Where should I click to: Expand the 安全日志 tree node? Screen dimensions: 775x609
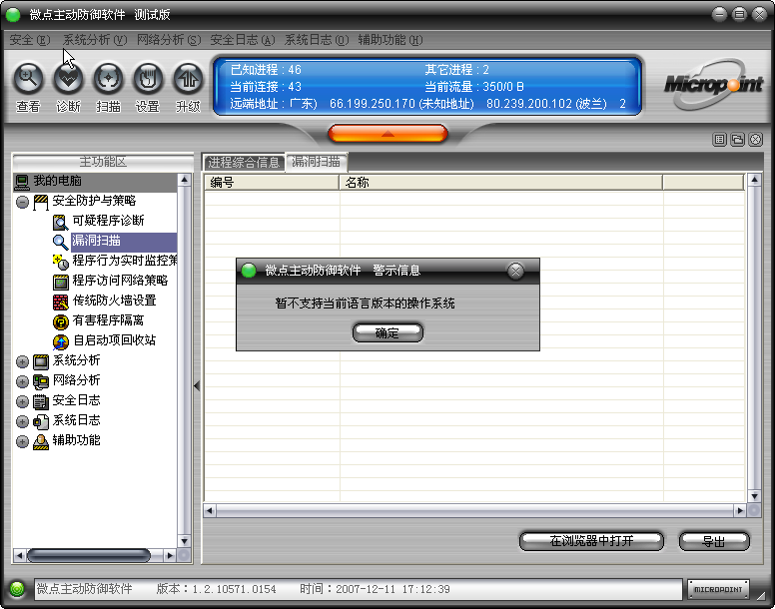22,401
